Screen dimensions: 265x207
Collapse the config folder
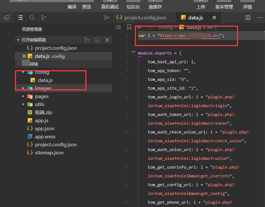coord(23,72)
